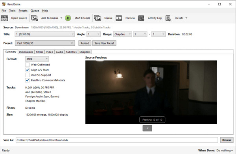The height and width of the screenshot is (154, 236).
Task: Open the Queue images icon
Action: tap(98, 18)
